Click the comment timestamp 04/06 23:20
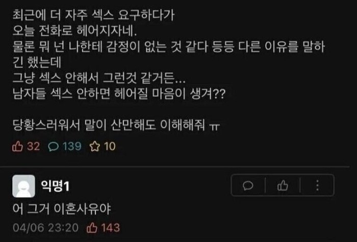This screenshot has height=242, width=357. (x=46, y=226)
